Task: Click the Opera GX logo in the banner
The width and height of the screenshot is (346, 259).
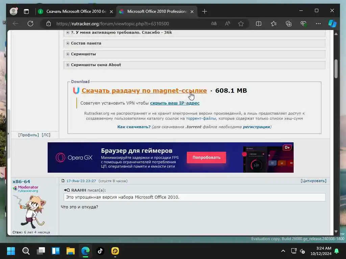Action: pyautogui.click(x=74, y=158)
